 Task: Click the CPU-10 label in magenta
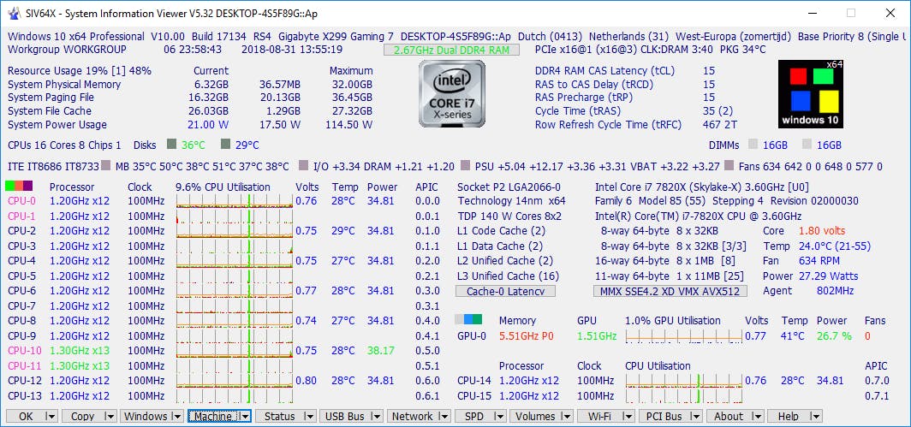coord(24,350)
